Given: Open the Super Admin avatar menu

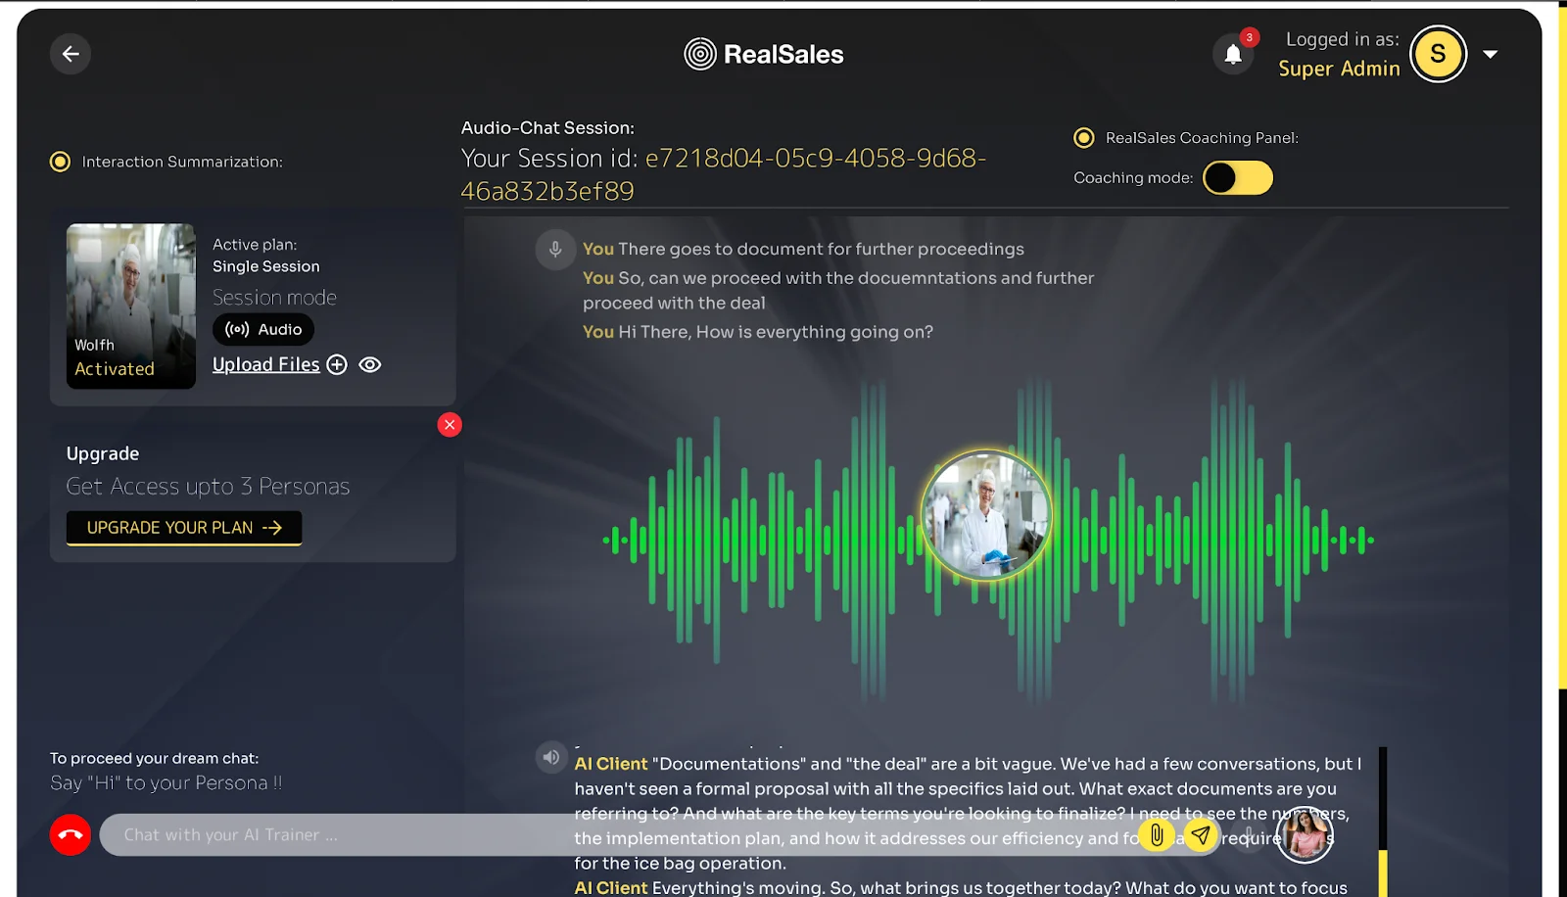Looking at the screenshot, I should click(1438, 54).
